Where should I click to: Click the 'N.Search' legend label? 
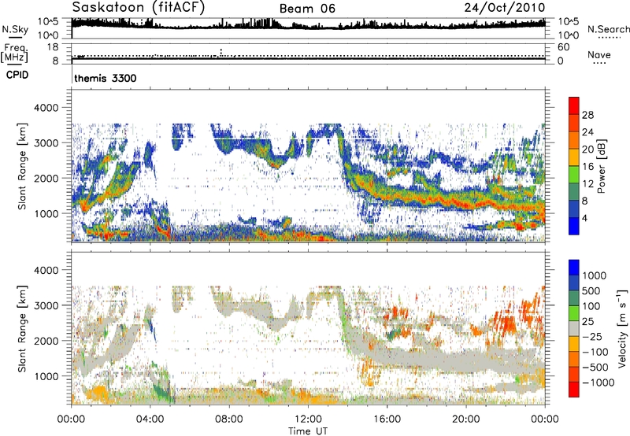pyautogui.click(x=608, y=29)
